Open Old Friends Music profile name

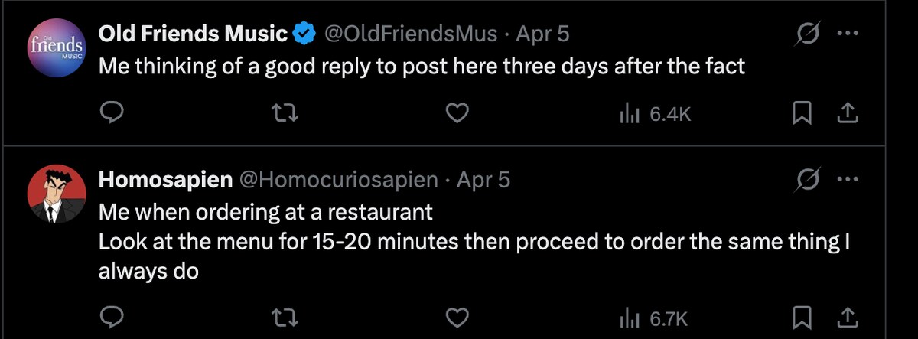coord(194,34)
